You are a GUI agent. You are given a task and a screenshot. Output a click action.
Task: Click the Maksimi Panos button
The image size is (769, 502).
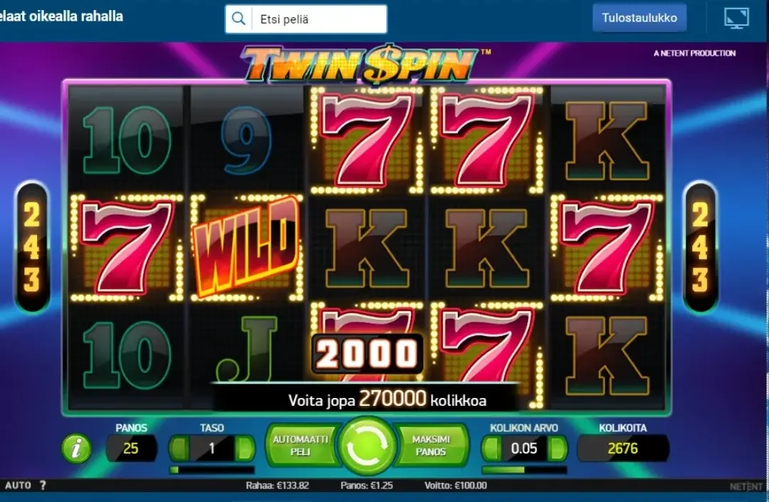[431, 446]
